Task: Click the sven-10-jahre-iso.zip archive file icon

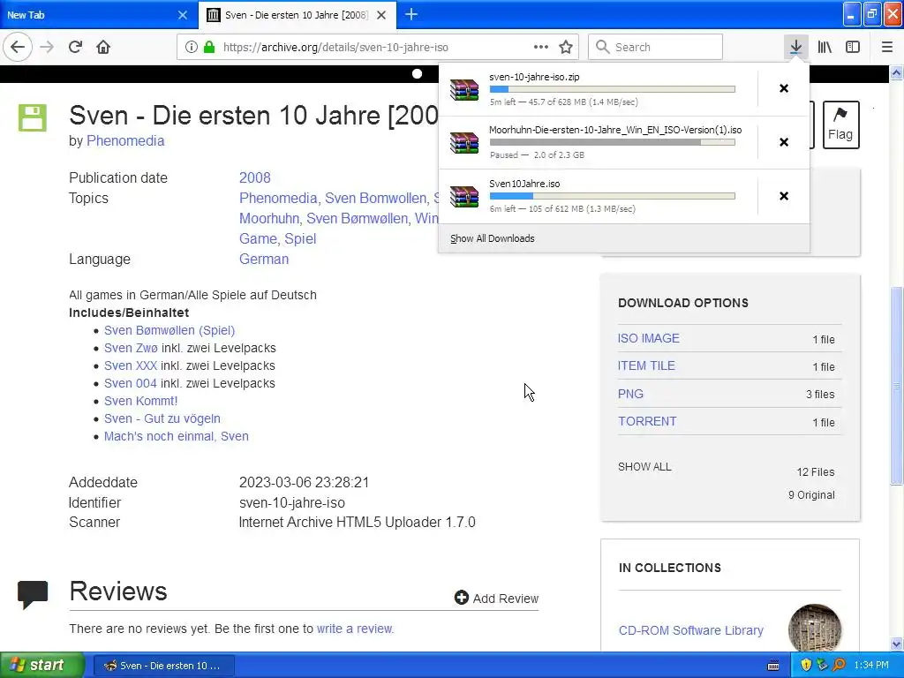Action: pyautogui.click(x=464, y=89)
